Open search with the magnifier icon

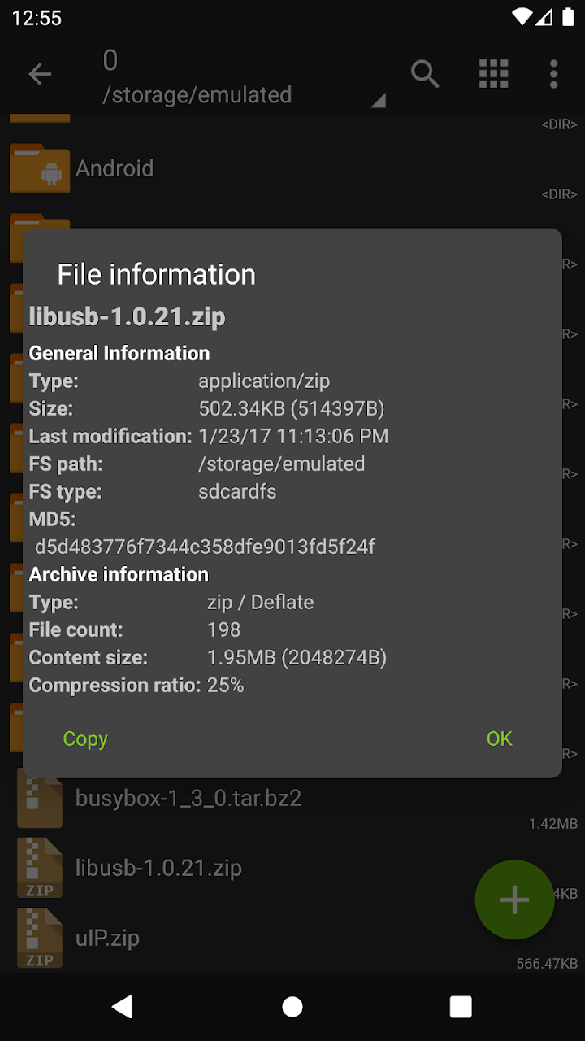pyautogui.click(x=425, y=74)
